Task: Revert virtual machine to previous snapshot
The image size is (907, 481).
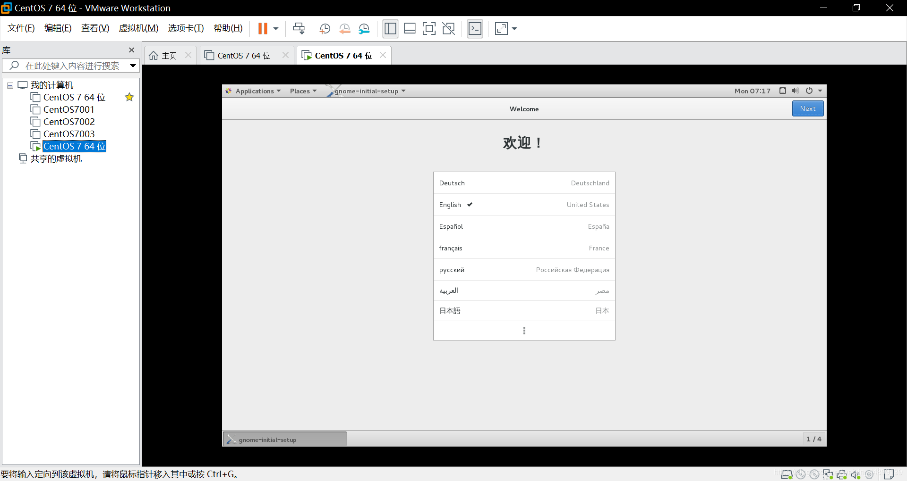Action: click(344, 29)
